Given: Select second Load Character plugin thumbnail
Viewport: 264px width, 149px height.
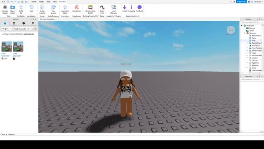Looking at the screenshot, I should [x=18, y=47].
